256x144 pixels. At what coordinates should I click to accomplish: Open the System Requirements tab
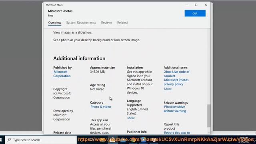tap(81, 22)
